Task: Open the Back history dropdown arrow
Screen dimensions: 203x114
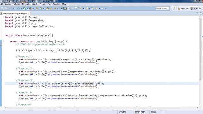Action: 99,8
